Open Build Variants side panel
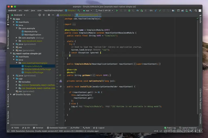208x138 pixels. coord(8,83)
